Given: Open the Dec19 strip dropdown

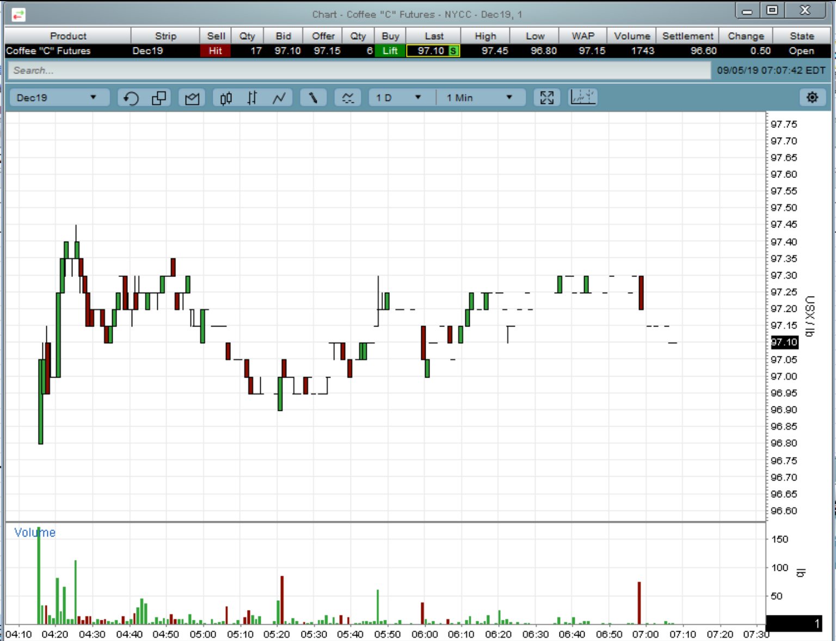Looking at the screenshot, I should click(x=57, y=98).
